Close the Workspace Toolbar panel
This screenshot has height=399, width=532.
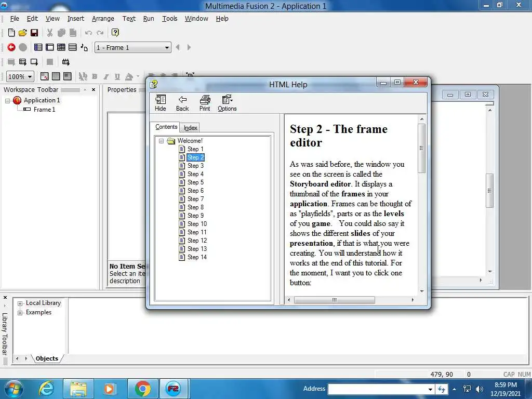click(94, 90)
